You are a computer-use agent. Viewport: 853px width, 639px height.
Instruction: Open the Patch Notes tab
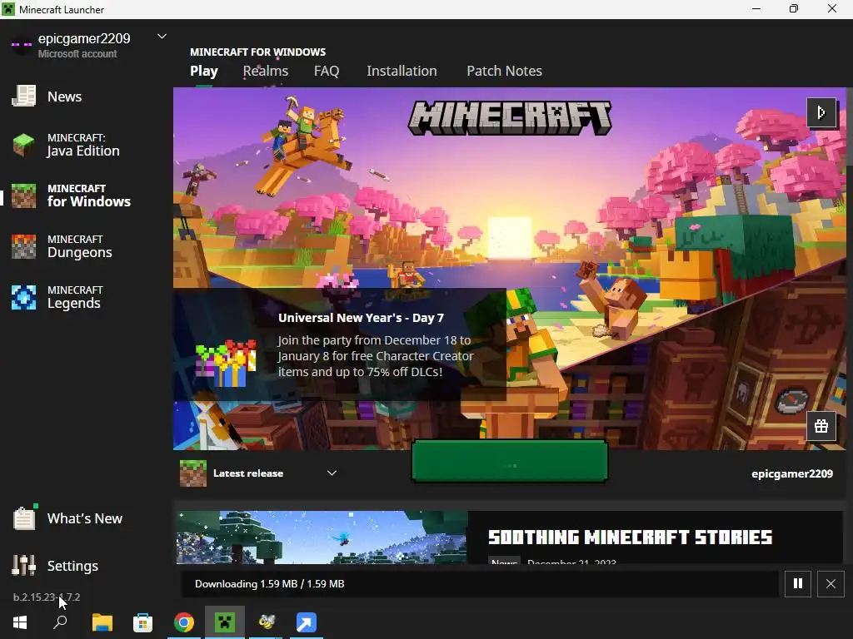(504, 72)
